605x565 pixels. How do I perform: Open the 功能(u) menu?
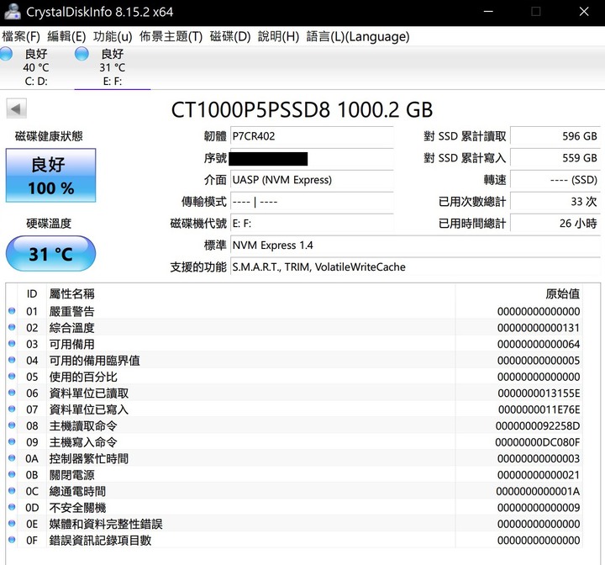(x=113, y=37)
